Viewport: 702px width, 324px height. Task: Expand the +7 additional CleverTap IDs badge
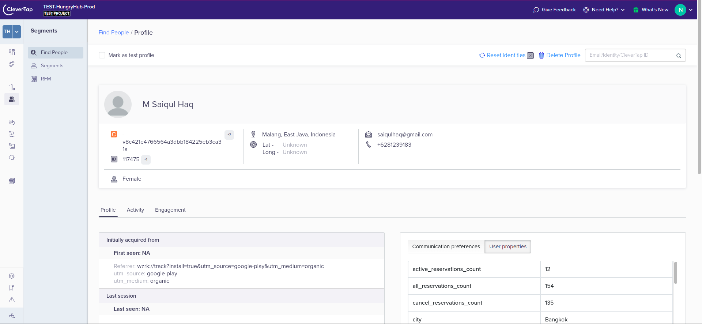point(229,135)
